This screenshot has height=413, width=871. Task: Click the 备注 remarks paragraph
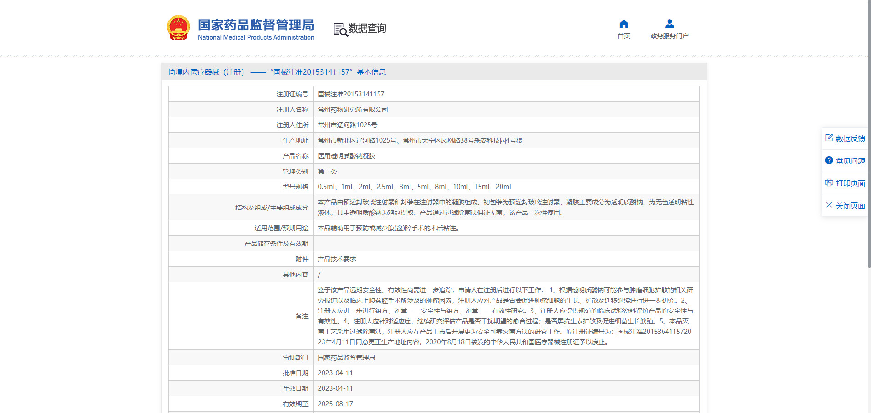tap(506, 316)
